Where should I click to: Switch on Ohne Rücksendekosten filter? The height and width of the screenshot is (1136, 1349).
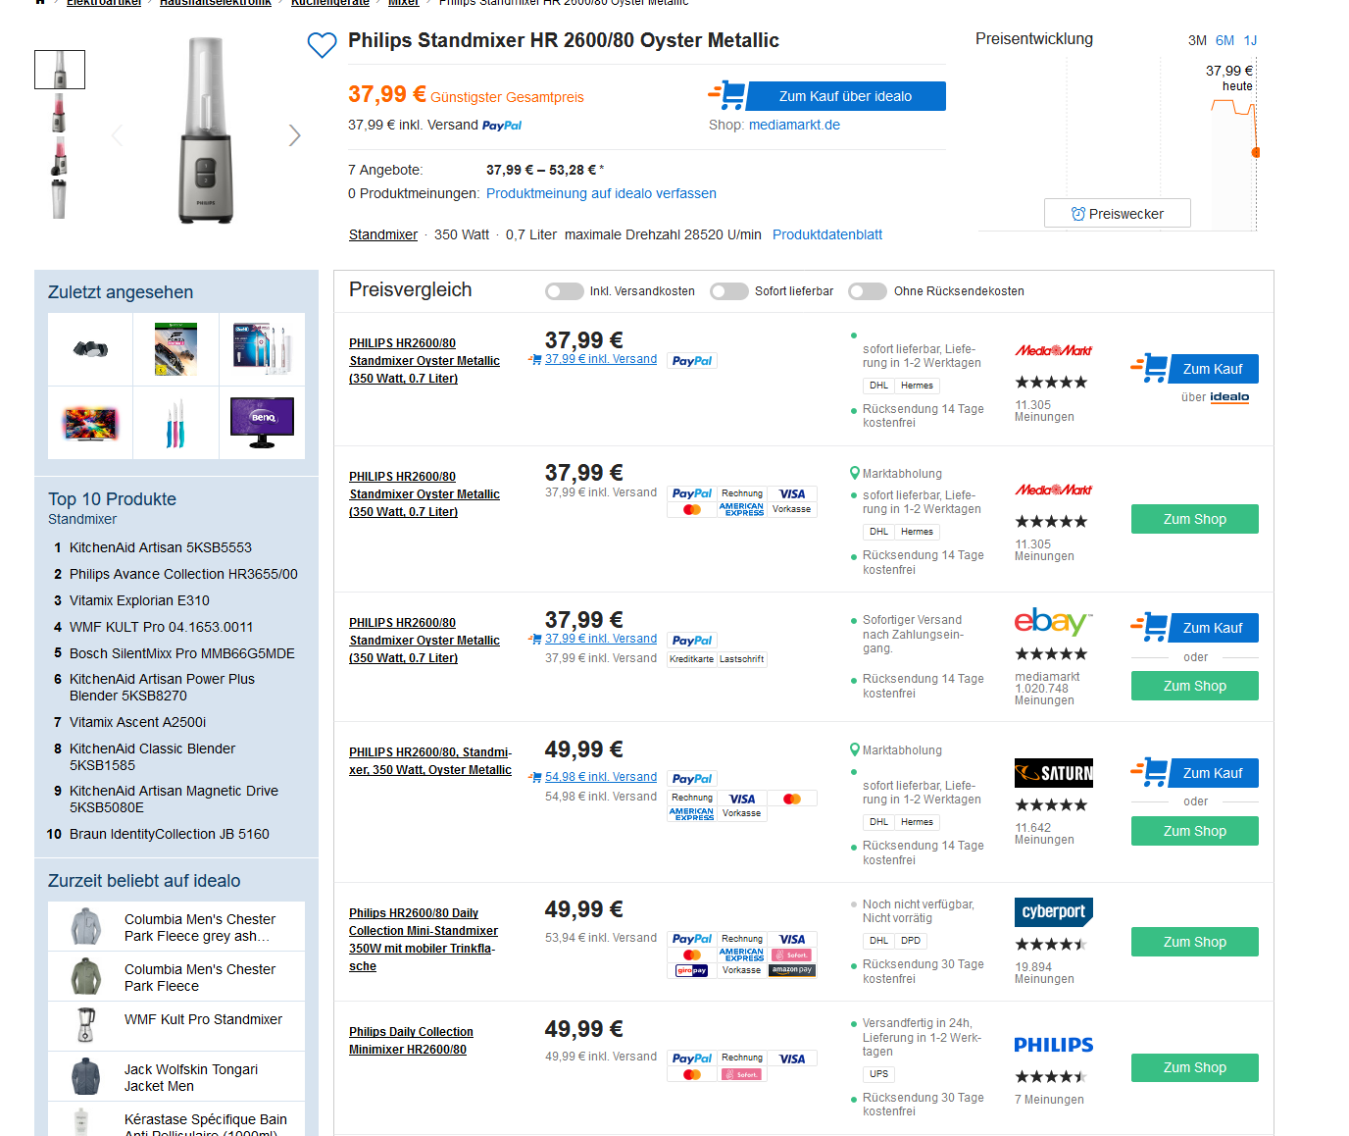click(869, 291)
